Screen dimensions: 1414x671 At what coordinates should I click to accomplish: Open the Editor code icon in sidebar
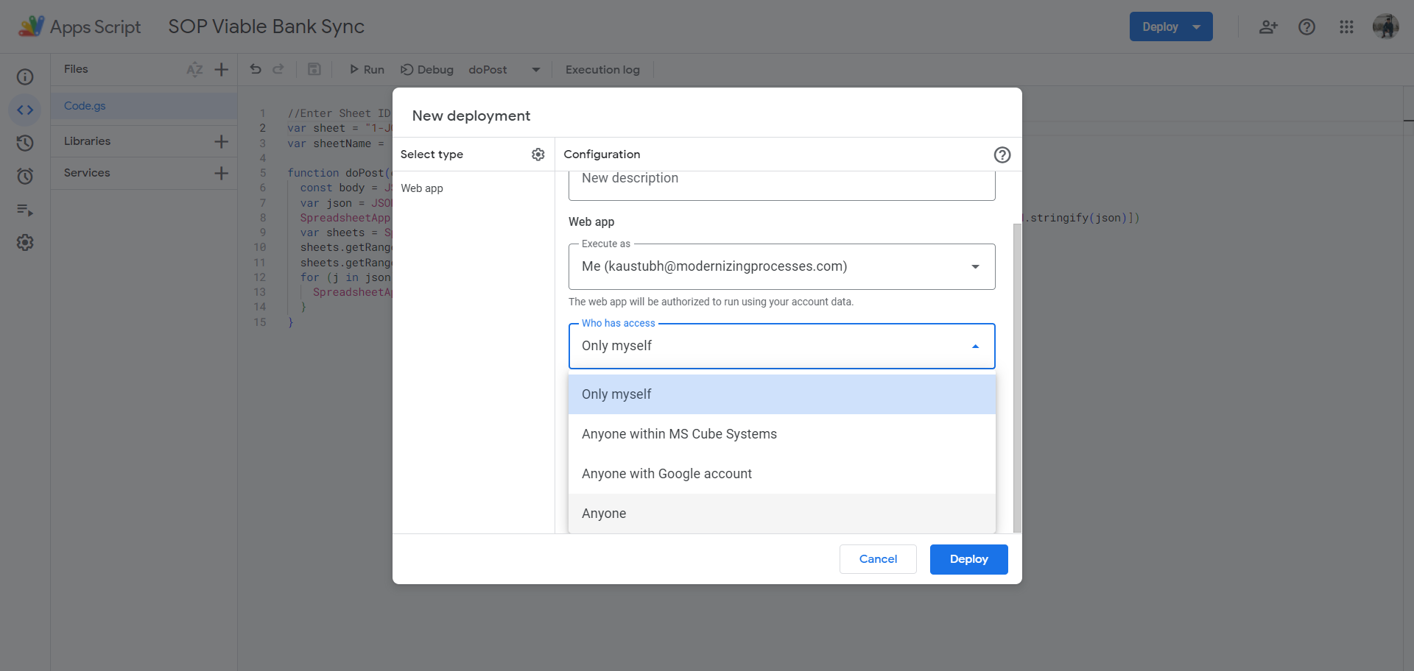pos(25,110)
